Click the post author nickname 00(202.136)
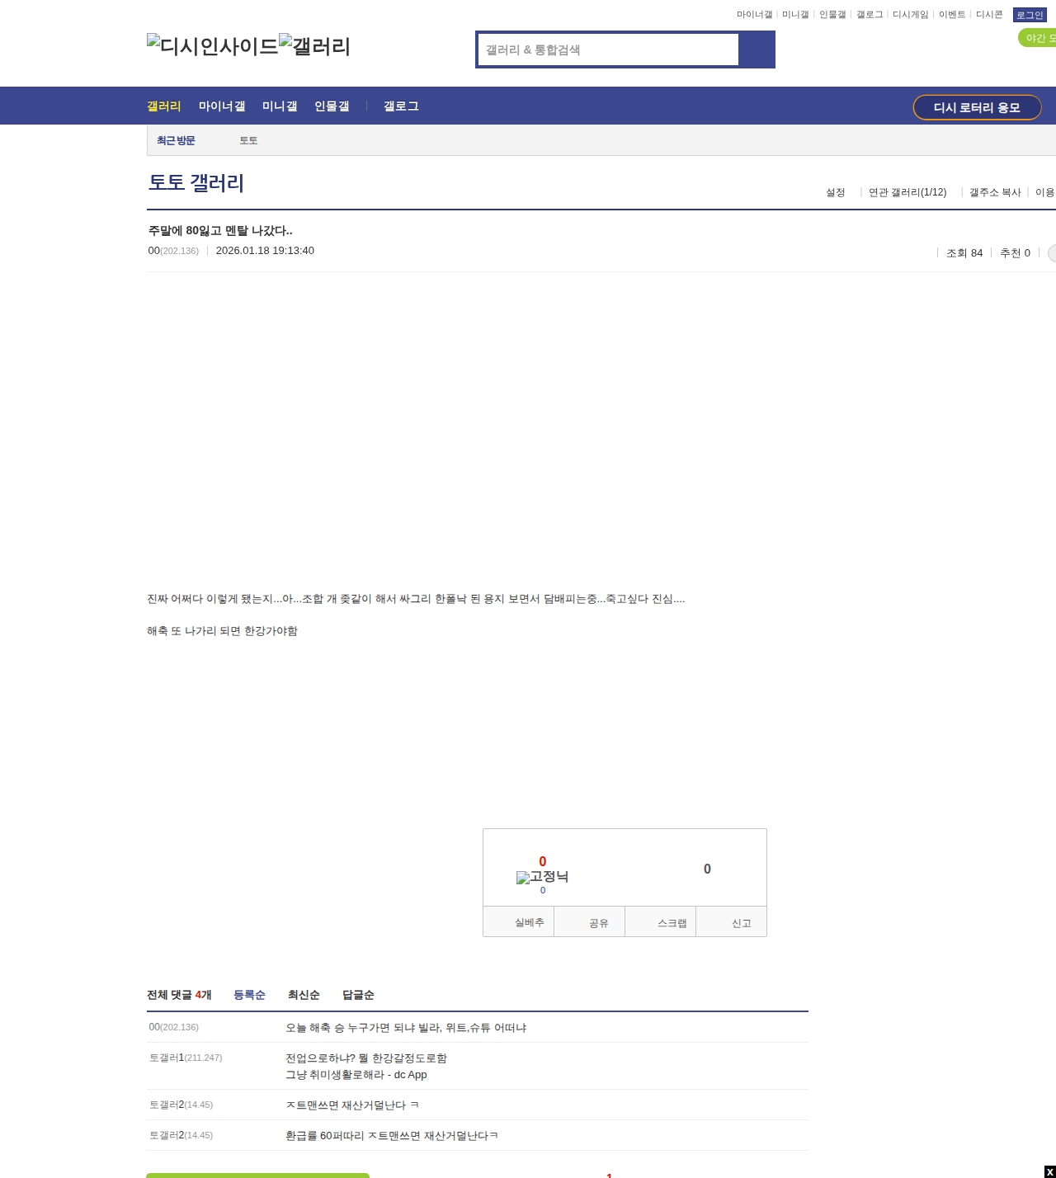 [x=173, y=251]
